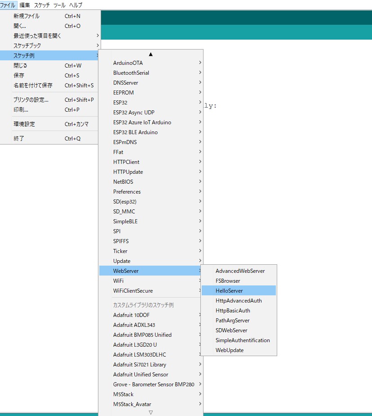Screen dimensions: 372x416
Task: Expand 最近使った項目を開く submenu
Action: click(x=50, y=36)
